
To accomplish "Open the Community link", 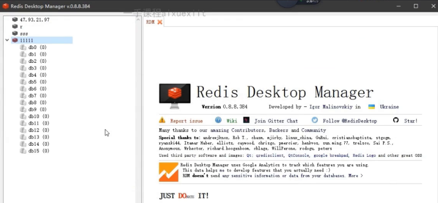I will point(313,130).
